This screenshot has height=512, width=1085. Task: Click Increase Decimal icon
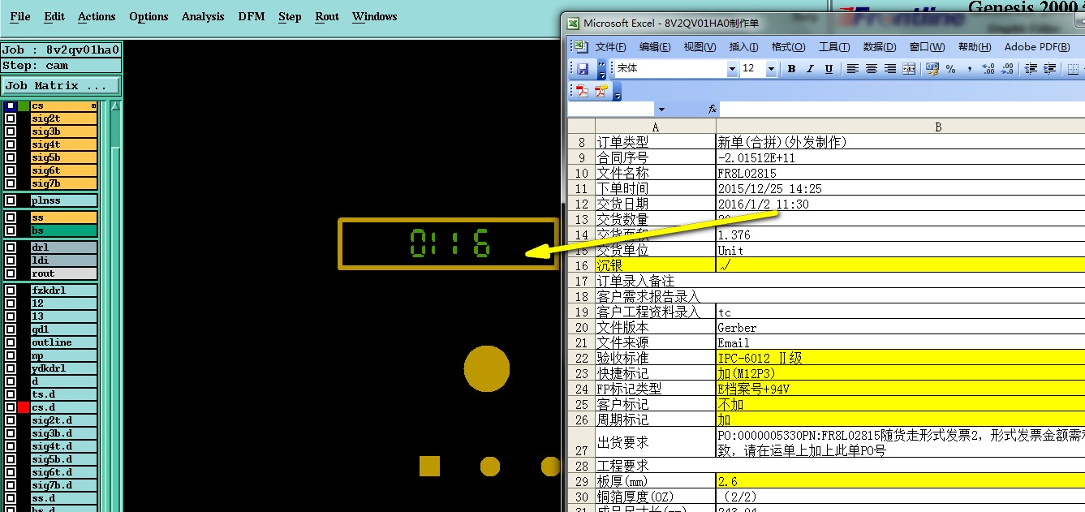[988, 69]
